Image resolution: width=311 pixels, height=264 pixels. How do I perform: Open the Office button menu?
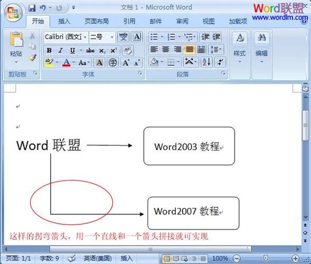coord(13,13)
